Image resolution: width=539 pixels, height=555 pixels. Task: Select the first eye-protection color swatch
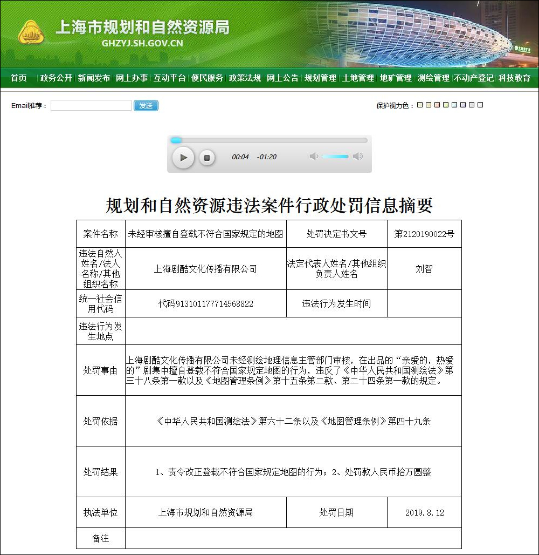(419, 104)
